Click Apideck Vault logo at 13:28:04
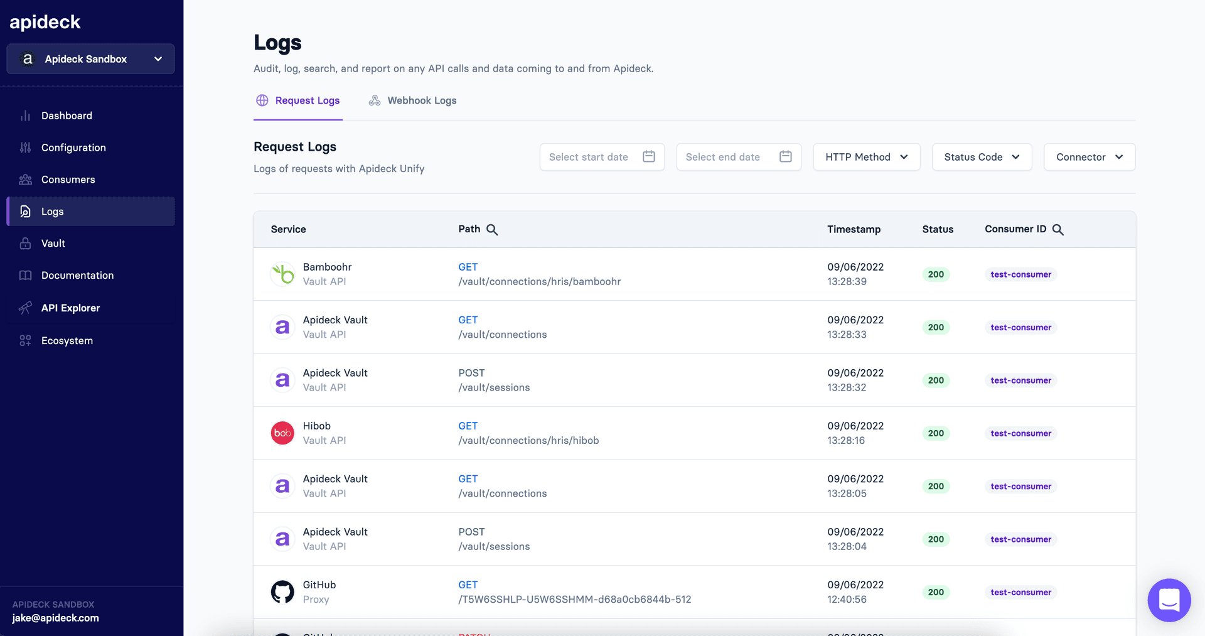The image size is (1205, 636). 282,539
